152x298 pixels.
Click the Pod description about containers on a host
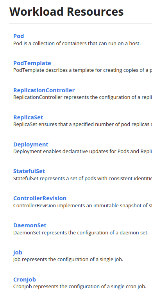[77, 44]
